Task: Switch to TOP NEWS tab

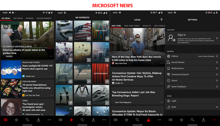Action: pos(18,18)
